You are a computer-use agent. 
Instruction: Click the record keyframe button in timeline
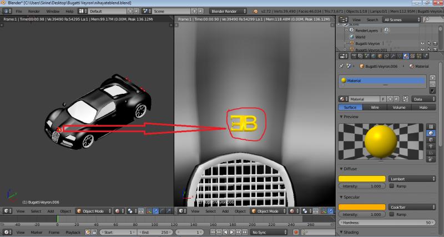point(296,232)
